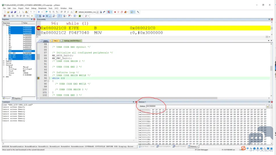Open the Project menu

click(x=21, y=8)
